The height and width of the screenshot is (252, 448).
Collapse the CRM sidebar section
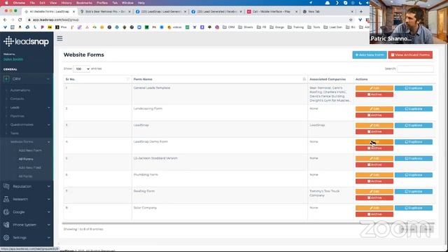pyautogui.click(x=48, y=79)
